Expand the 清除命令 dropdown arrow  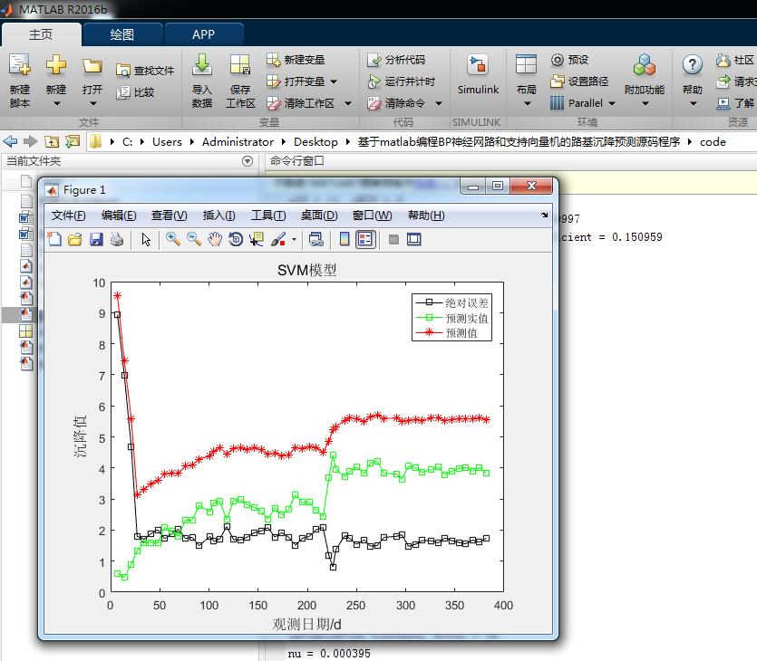pyautogui.click(x=439, y=103)
